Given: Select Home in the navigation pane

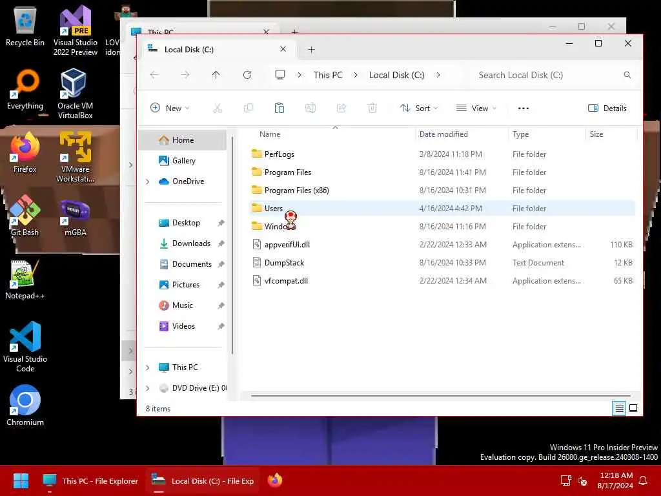Looking at the screenshot, I should [183, 140].
